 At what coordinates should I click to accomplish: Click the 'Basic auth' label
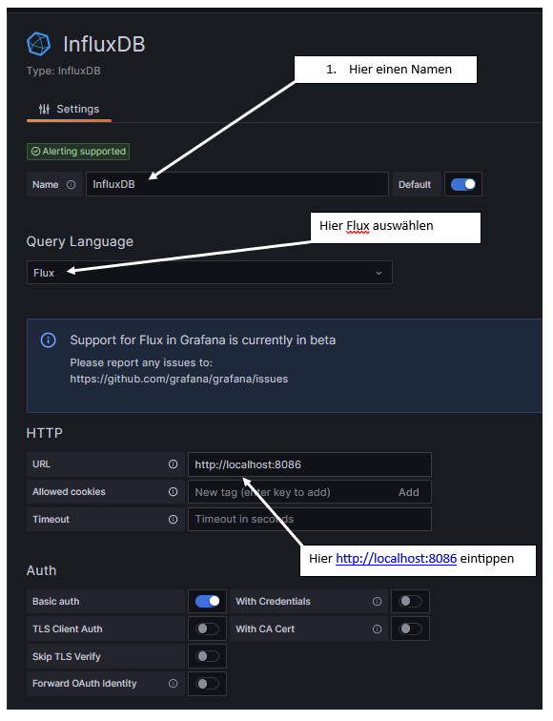[x=55, y=602]
